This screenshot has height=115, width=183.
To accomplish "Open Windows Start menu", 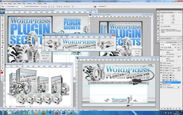I will (3, 113).
